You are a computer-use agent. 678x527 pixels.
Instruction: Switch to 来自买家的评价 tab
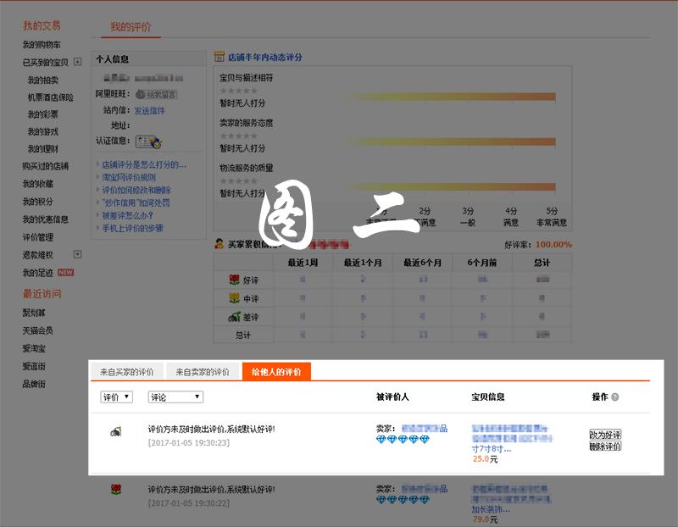pos(127,372)
